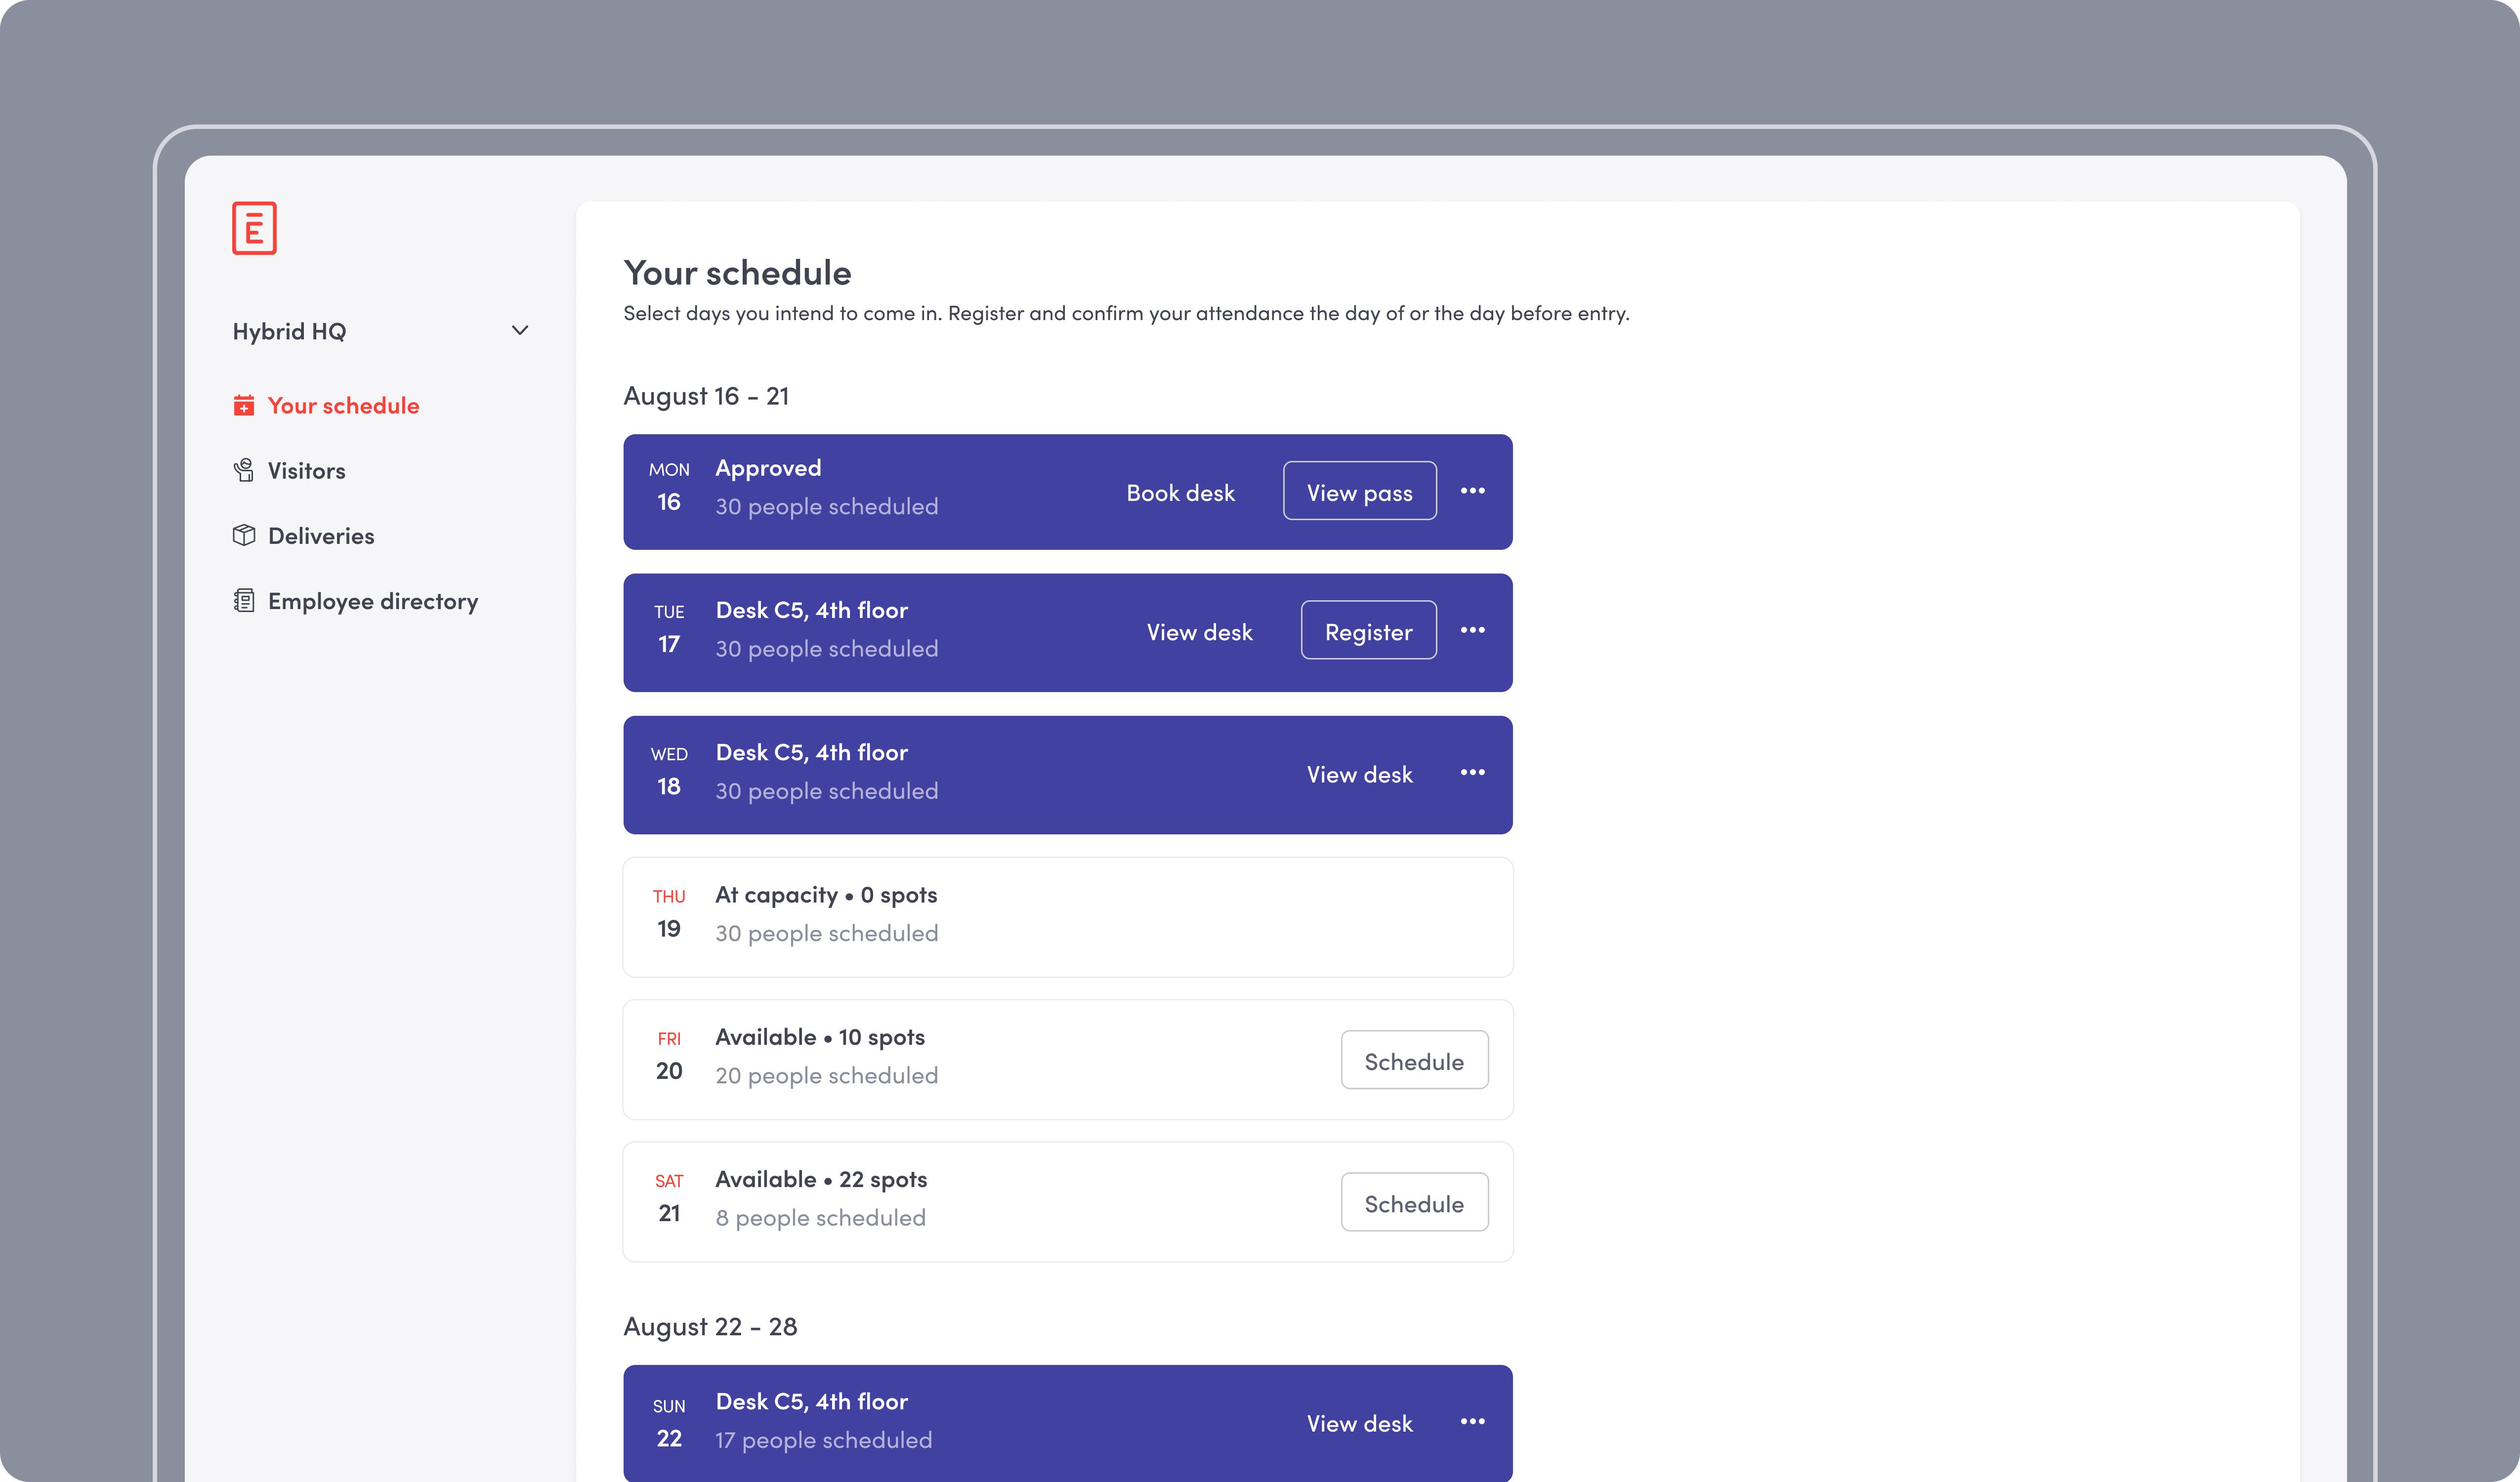Navigate to the Visitors section

305,470
